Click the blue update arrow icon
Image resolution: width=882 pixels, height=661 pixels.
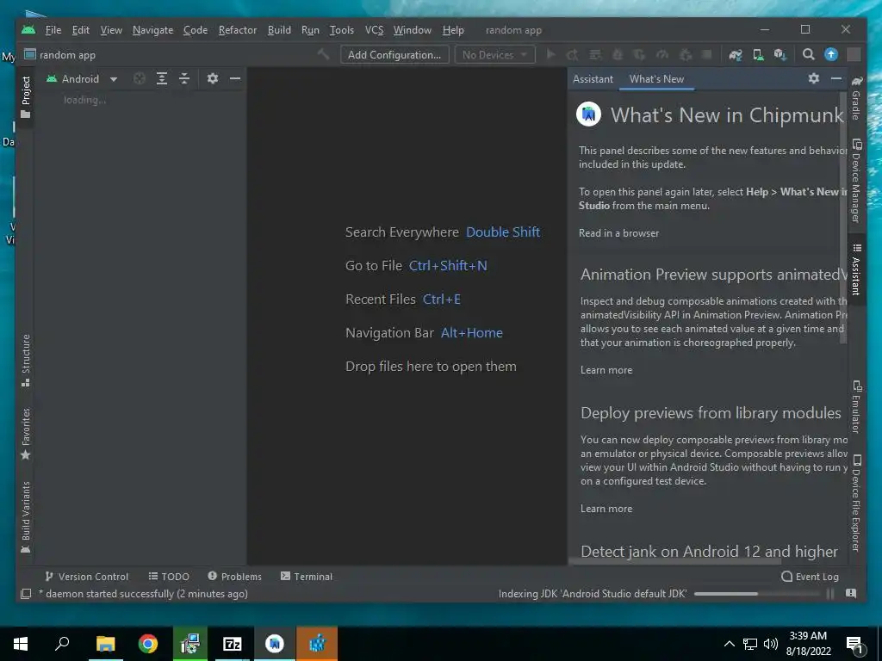pyautogui.click(x=831, y=54)
